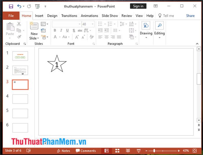
Task: Toggle Normal view button in status bar
Action: [x=106, y=151]
